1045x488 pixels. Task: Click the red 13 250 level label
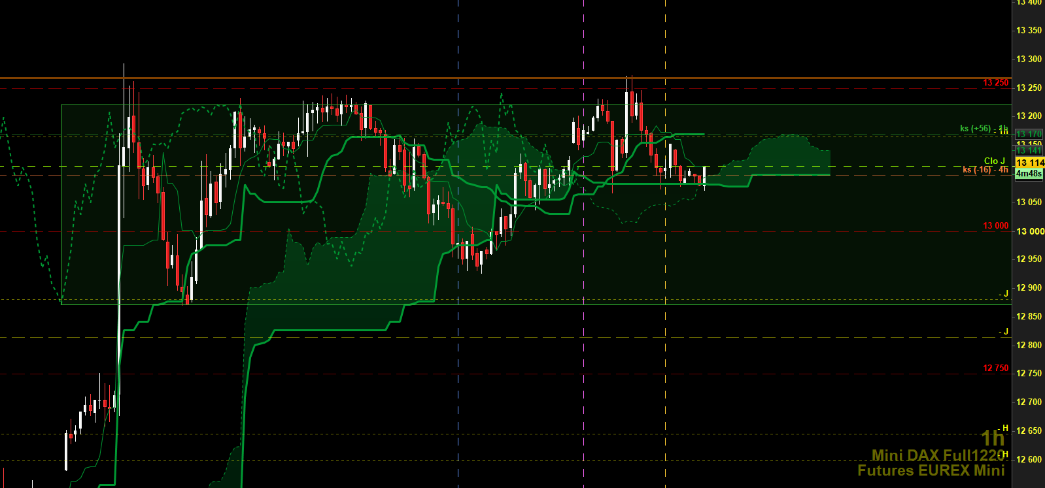[996, 83]
